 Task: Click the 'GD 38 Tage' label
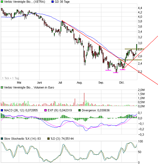tap(62, 2)
